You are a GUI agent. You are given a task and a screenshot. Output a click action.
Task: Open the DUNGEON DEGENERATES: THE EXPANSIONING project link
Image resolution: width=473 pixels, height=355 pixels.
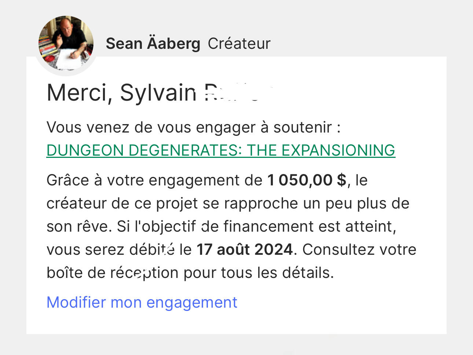click(221, 150)
